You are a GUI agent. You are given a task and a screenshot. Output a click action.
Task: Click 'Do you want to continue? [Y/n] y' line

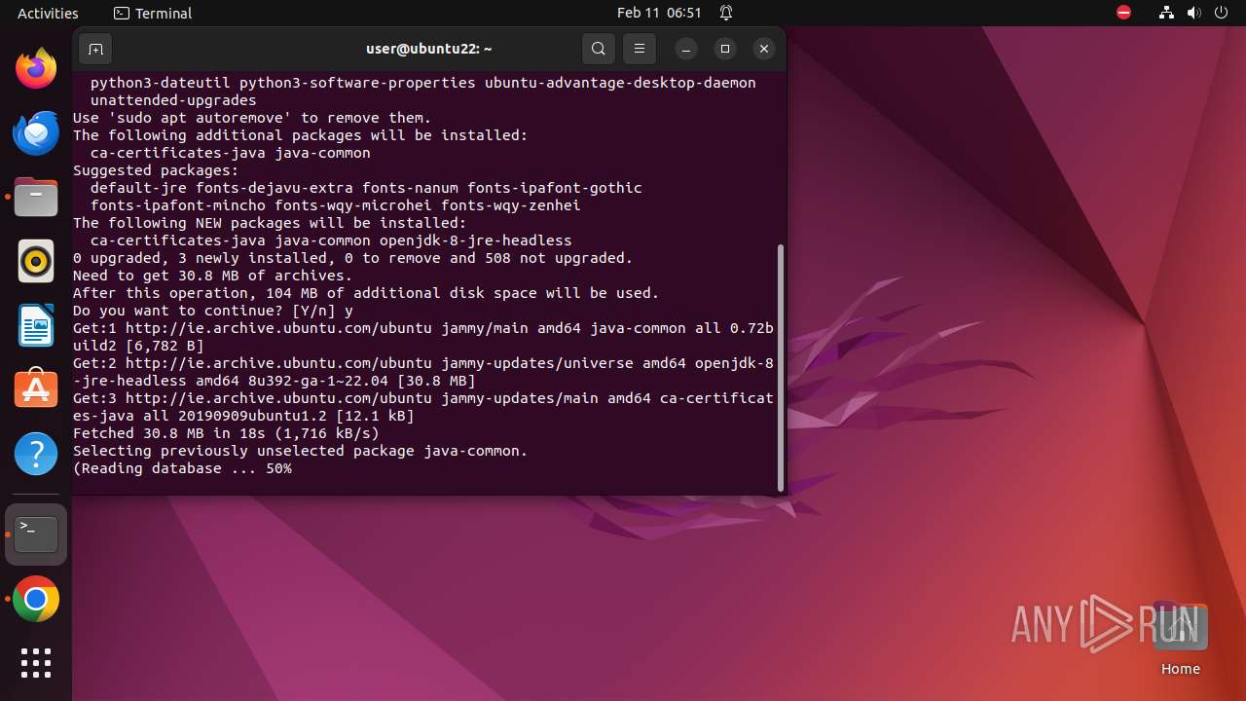pyautogui.click(x=213, y=311)
